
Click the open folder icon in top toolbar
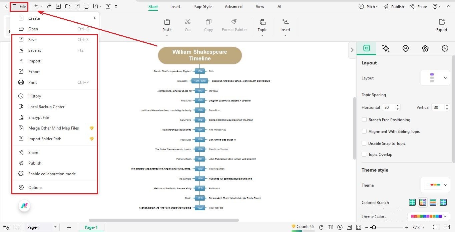(68, 6)
